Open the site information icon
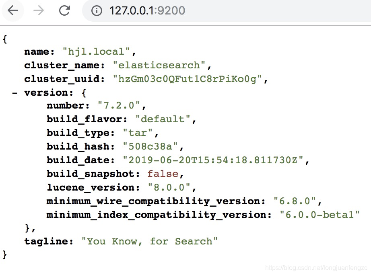 97,10
